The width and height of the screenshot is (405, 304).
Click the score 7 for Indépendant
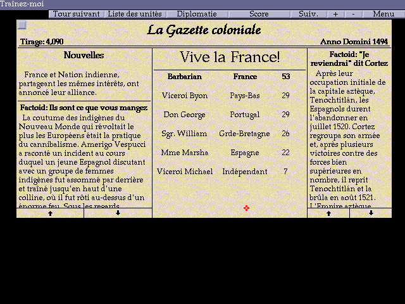click(x=285, y=172)
